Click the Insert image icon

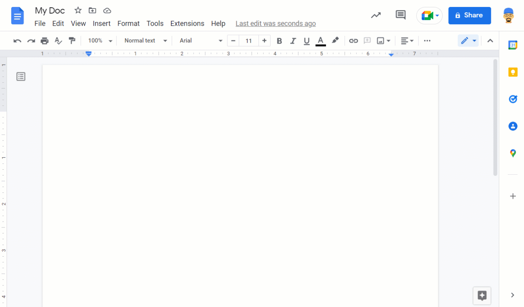pyautogui.click(x=380, y=41)
